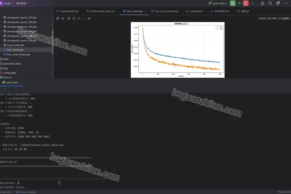Select checkpoint_epoch_250.pth in project tree
The image size is (291, 194).
22,17
